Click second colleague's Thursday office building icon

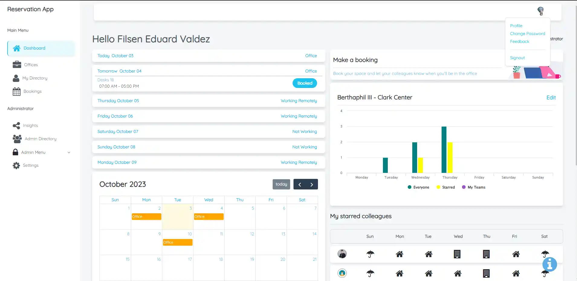tap(486, 273)
